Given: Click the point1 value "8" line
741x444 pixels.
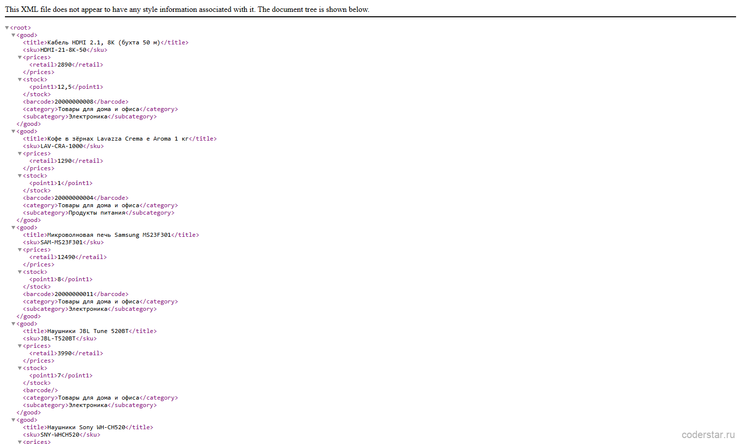Looking at the screenshot, I should point(61,279).
